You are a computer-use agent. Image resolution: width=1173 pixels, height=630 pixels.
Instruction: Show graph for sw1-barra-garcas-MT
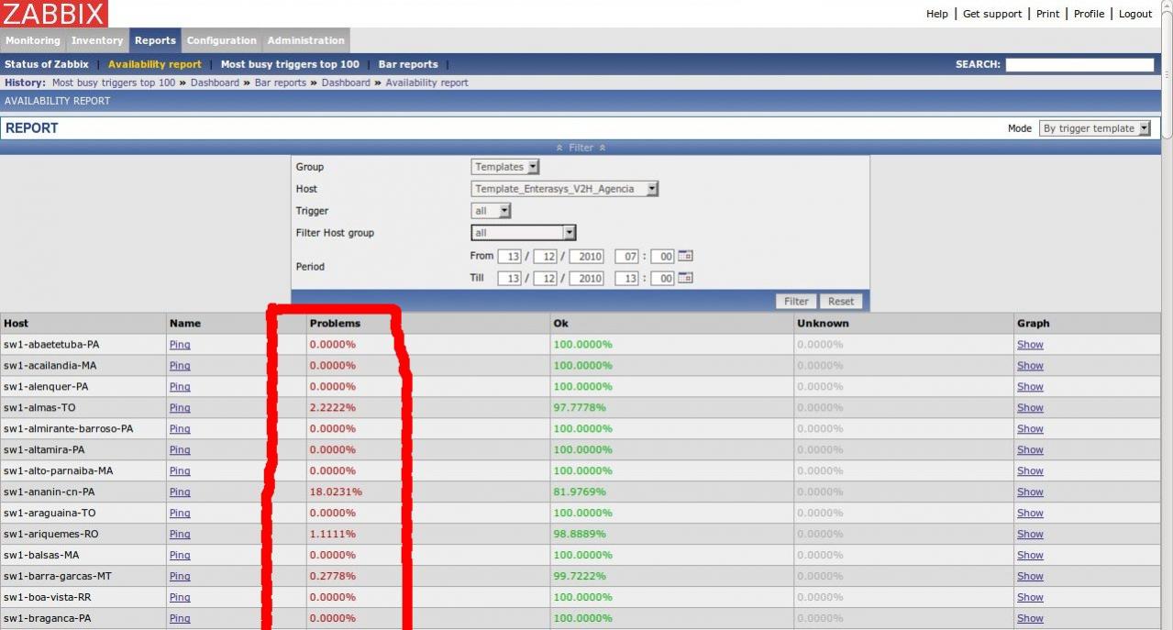click(x=1030, y=577)
